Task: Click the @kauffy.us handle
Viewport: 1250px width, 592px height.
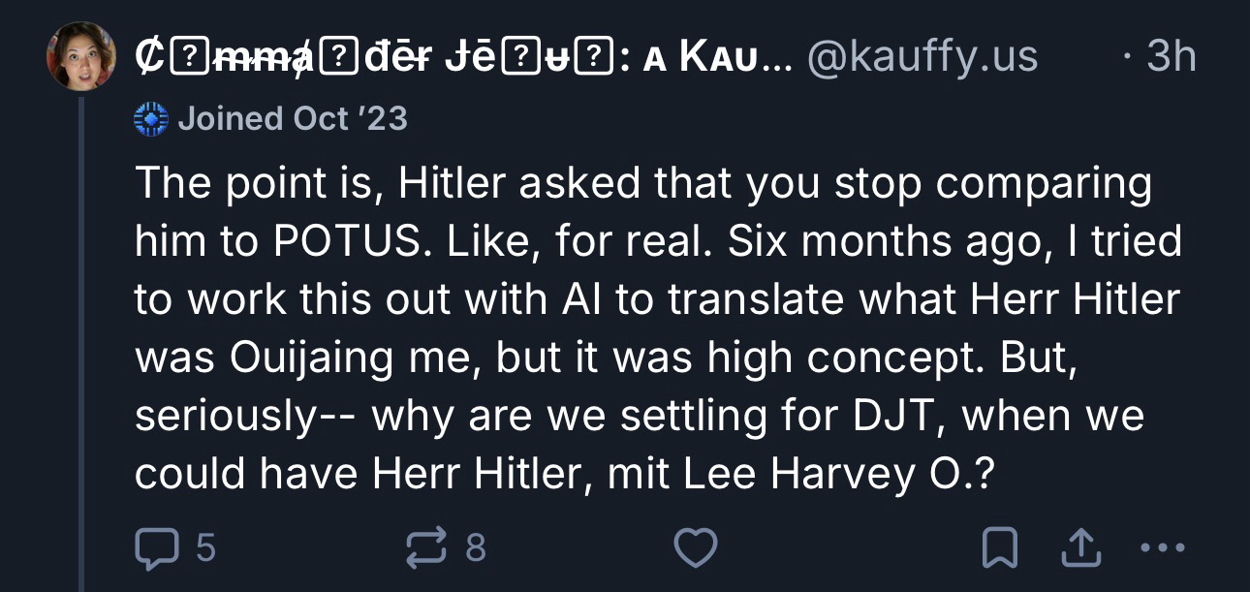Action: (x=922, y=56)
